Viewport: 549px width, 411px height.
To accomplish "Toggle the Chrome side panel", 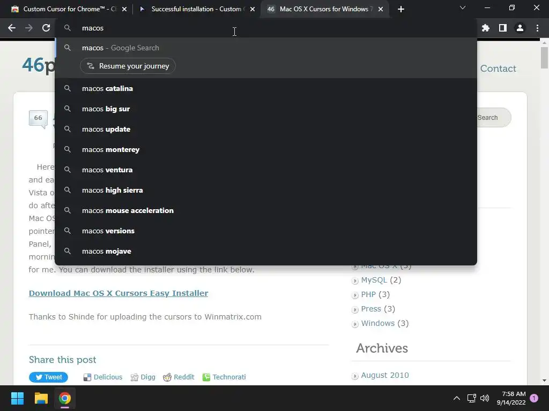I will (x=503, y=28).
